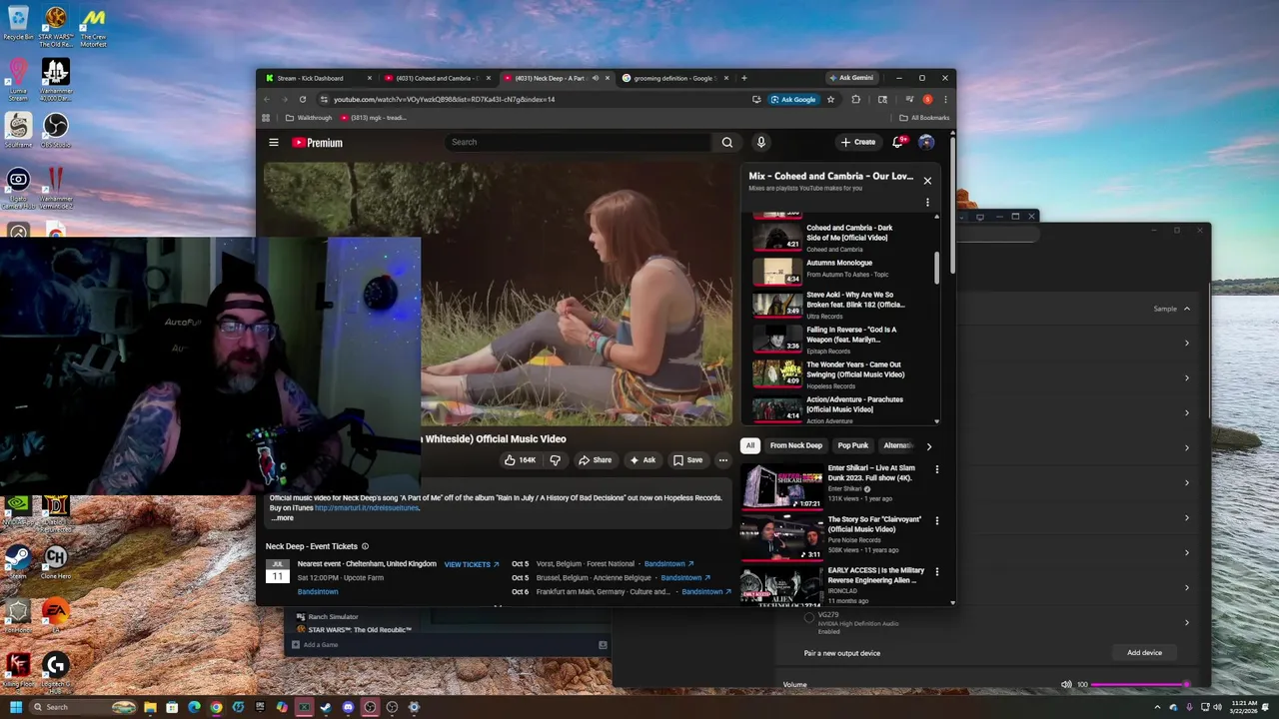Image resolution: width=1279 pixels, height=719 pixels.
Task: Open options for The Story So Far video
Action: (936, 520)
